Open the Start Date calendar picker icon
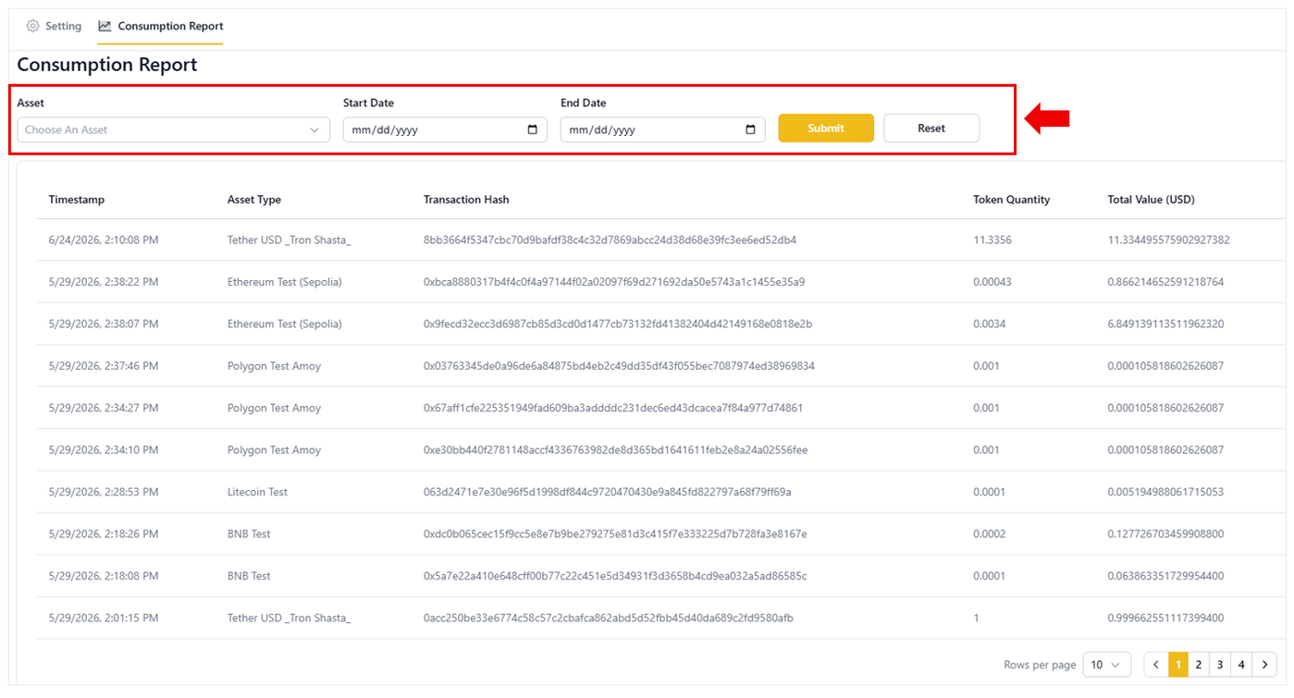Viewport: 1294px width, 698px height. point(533,129)
